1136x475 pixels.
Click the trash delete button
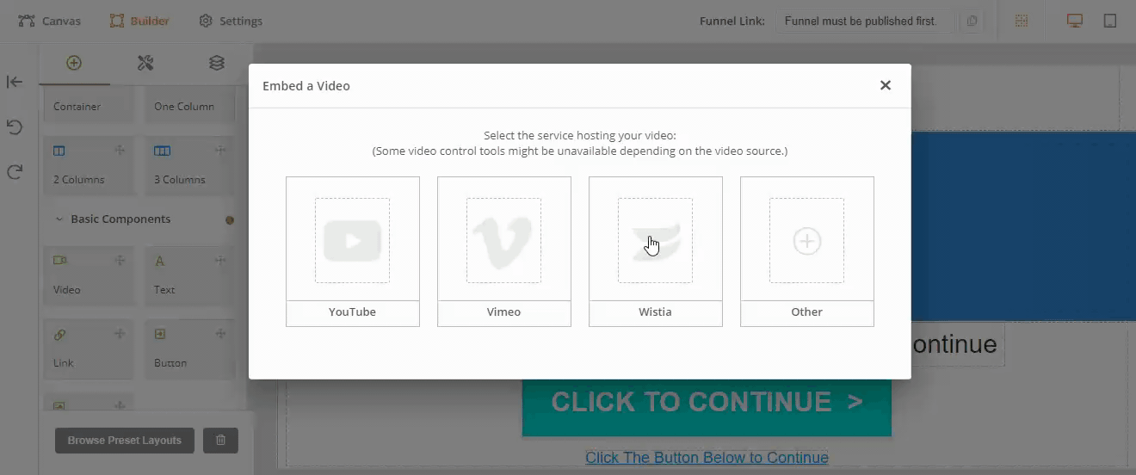click(220, 441)
